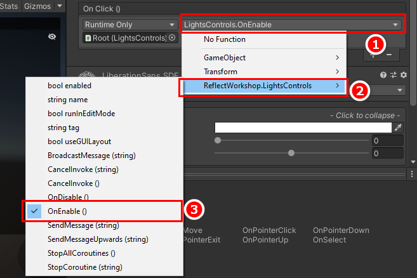
Task: Click the OnPointerDown event label
Action: coord(341,230)
